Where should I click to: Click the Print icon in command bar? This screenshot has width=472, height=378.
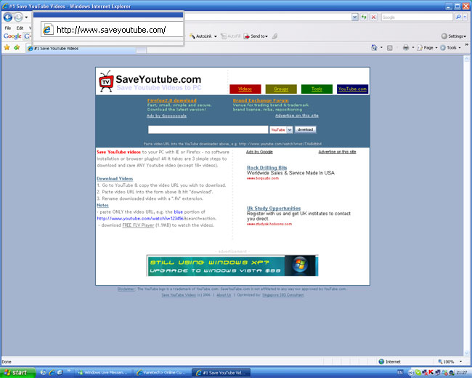point(406,48)
